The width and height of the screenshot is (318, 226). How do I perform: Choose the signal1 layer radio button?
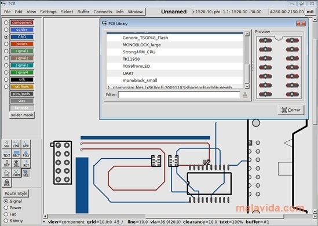(x=6, y=51)
